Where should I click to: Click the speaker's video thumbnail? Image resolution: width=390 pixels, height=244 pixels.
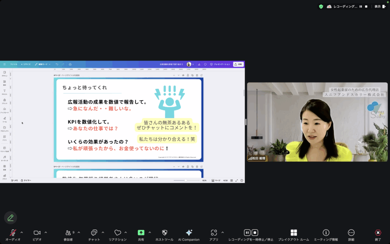[x=317, y=122]
